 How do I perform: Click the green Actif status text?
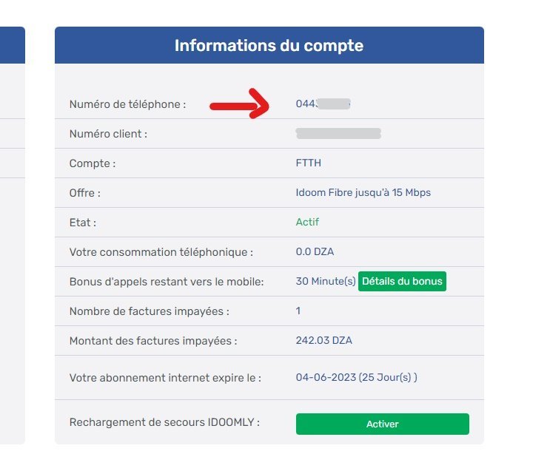307,222
